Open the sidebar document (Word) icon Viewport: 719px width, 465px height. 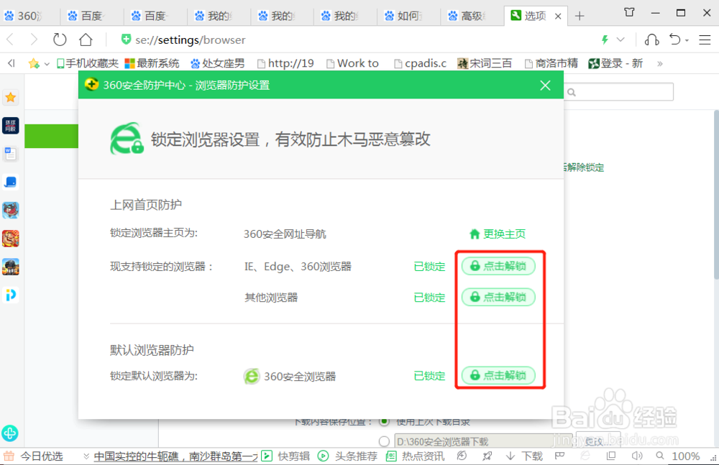tap(11, 154)
